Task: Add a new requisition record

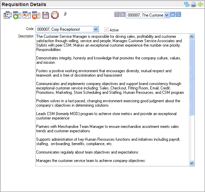Action: pyautogui.click(x=17, y=15)
